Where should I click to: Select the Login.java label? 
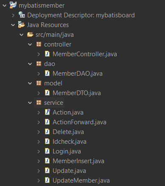pos(67,152)
